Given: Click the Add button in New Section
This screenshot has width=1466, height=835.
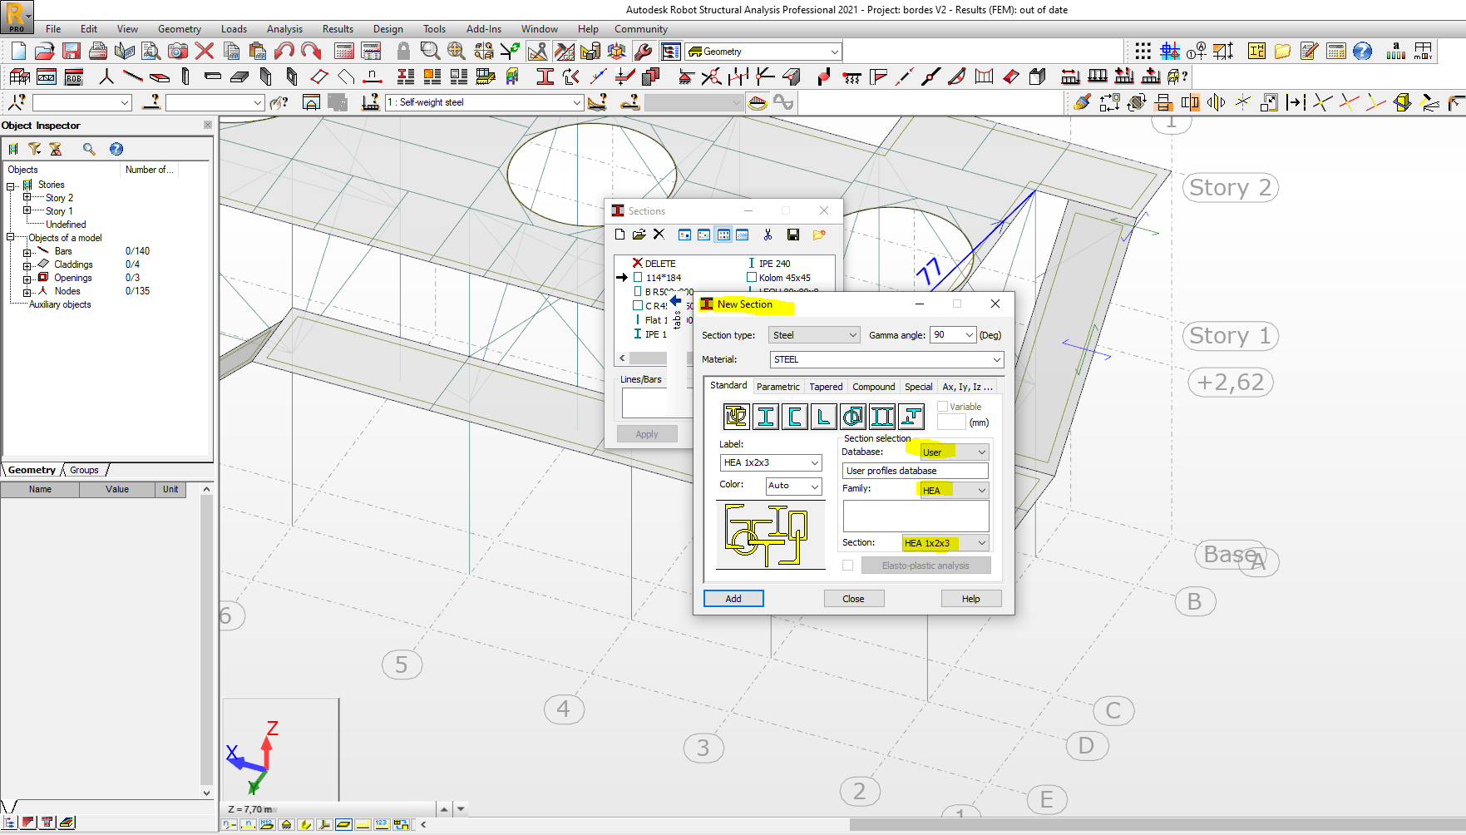Looking at the screenshot, I should click(x=733, y=598).
